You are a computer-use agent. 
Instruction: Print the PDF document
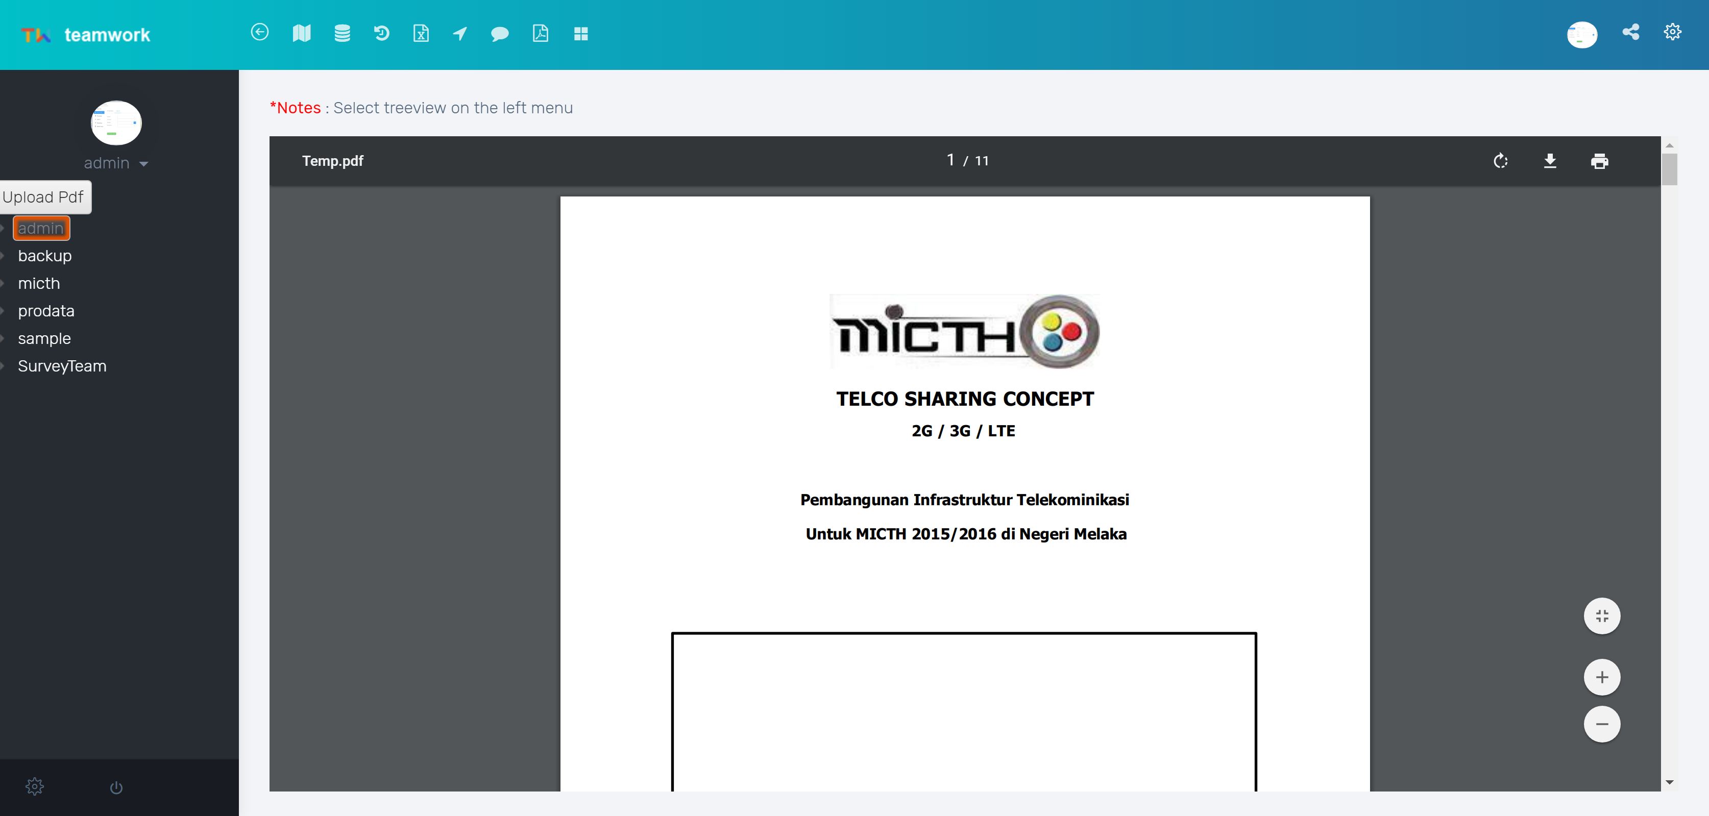(x=1599, y=161)
